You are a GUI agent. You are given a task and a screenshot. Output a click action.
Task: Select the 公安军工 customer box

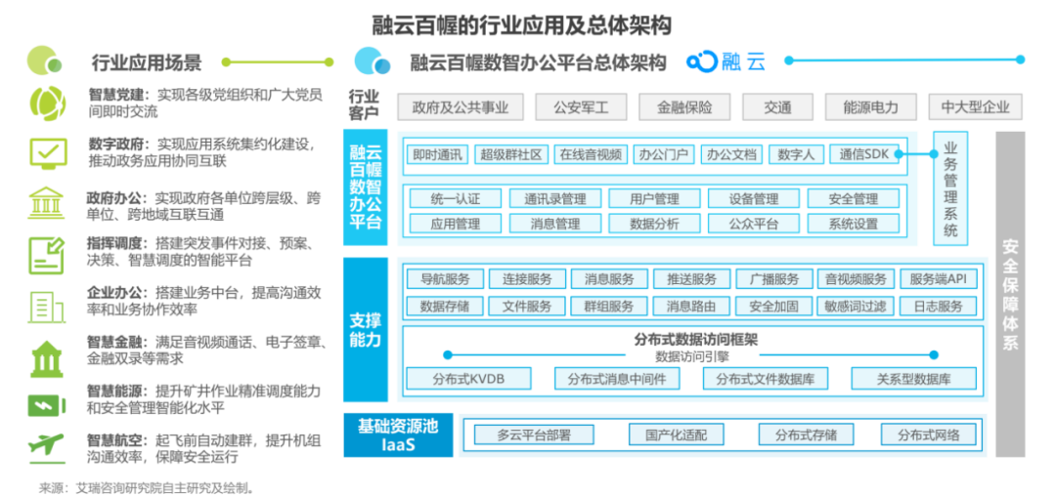[581, 107]
